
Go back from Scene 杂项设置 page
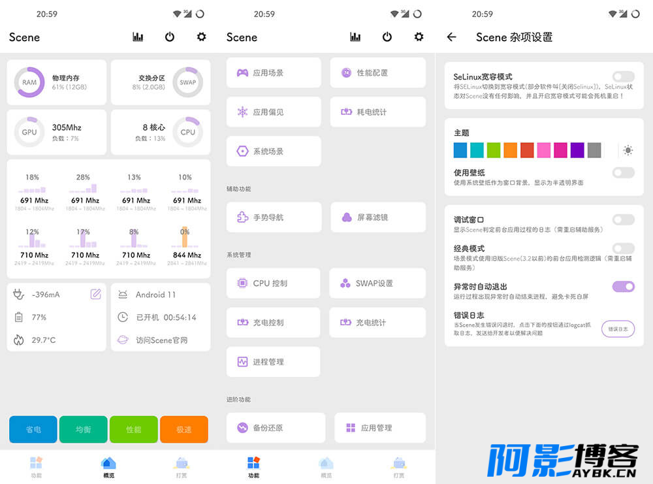(x=451, y=37)
